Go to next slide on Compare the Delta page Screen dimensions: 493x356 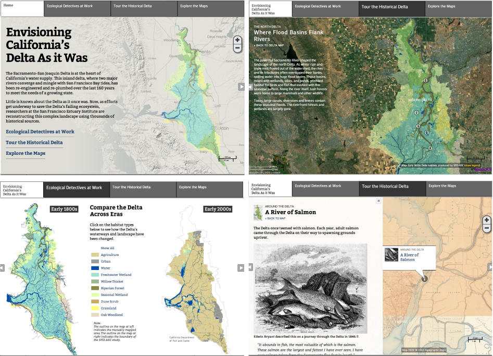pos(241,267)
